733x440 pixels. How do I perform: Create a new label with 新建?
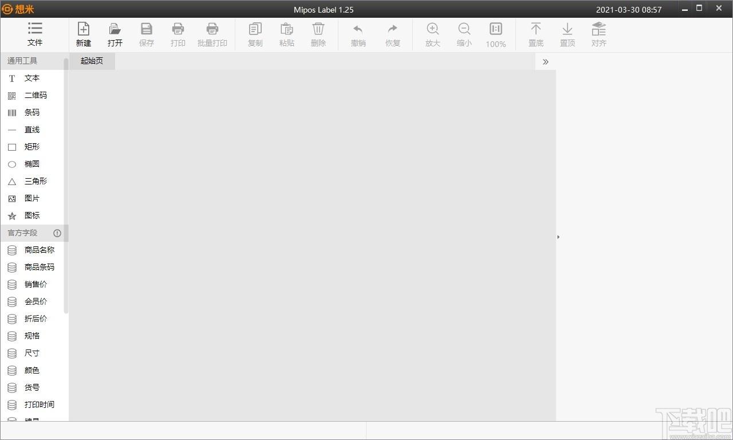tap(84, 35)
